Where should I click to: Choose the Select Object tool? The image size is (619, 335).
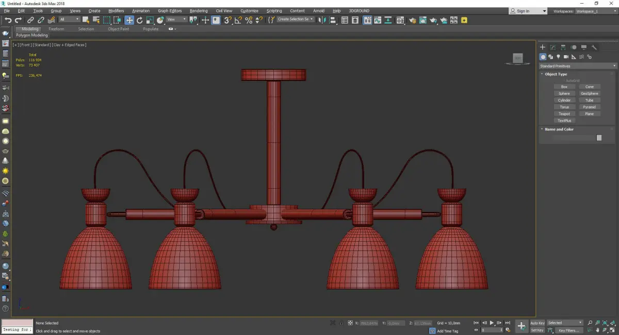point(86,20)
